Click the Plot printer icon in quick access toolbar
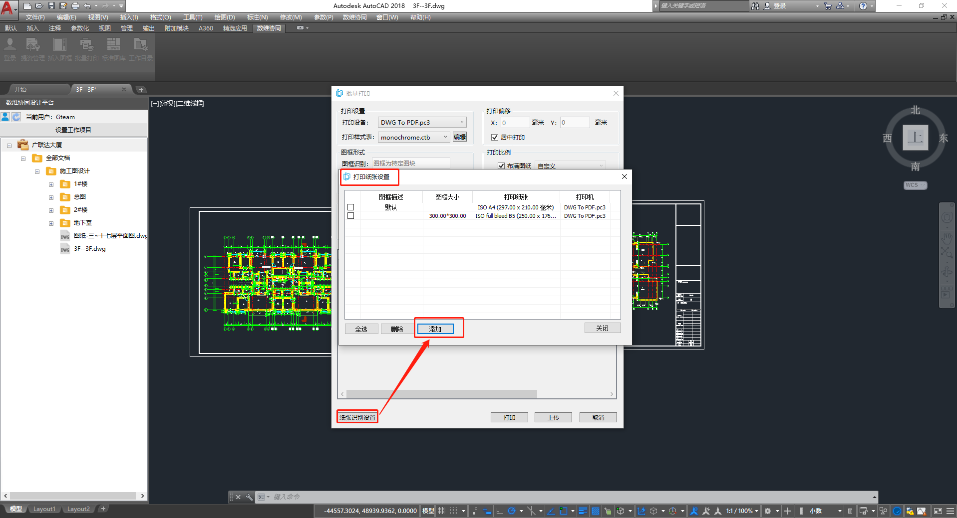The width and height of the screenshot is (957, 518). [75, 6]
